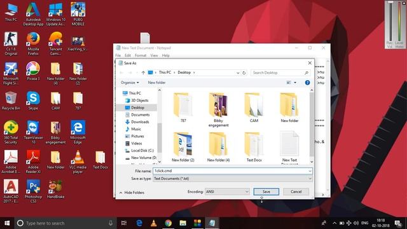
Task: Select This PC in address bar path
Action: click(165, 73)
